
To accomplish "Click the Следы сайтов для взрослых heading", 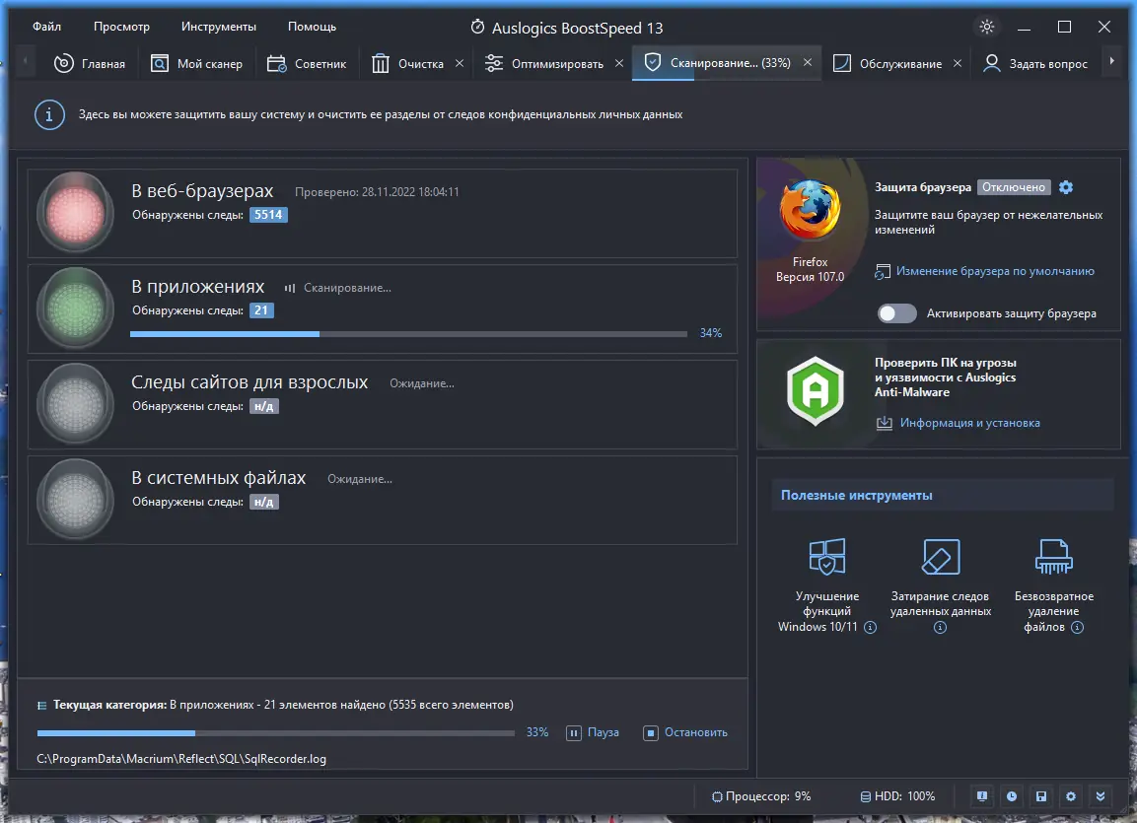I will pyautogui.click(x=249, y=382).
